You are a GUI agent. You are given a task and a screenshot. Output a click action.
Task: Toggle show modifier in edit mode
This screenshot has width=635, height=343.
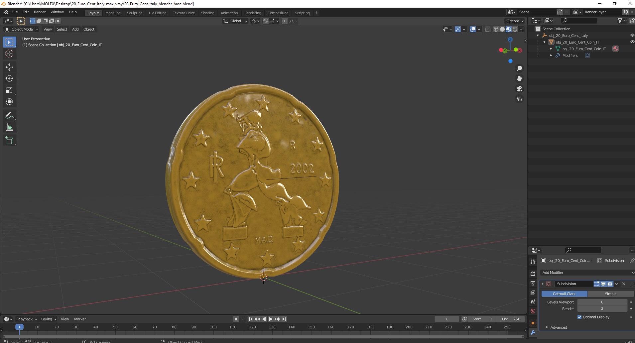pyautogui.click(x=597, y=284)
